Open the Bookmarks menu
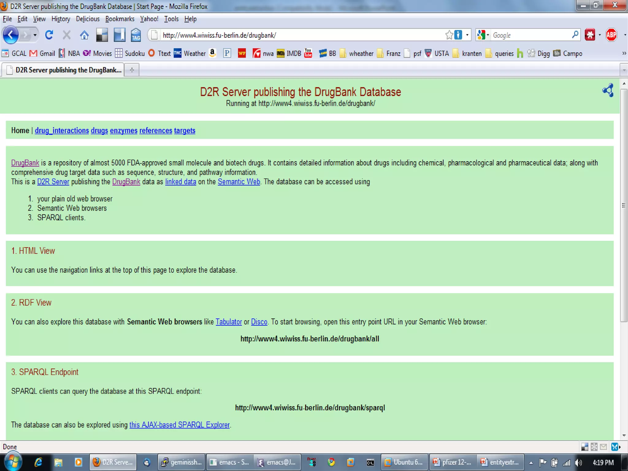Viewport: 628px width, 471px height. pos(120,19)
